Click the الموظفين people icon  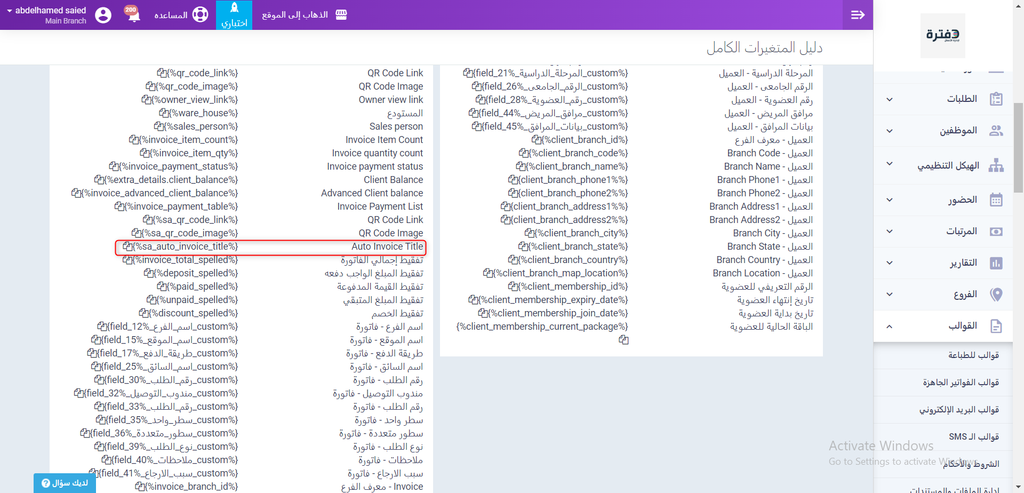tap(996, 131)
